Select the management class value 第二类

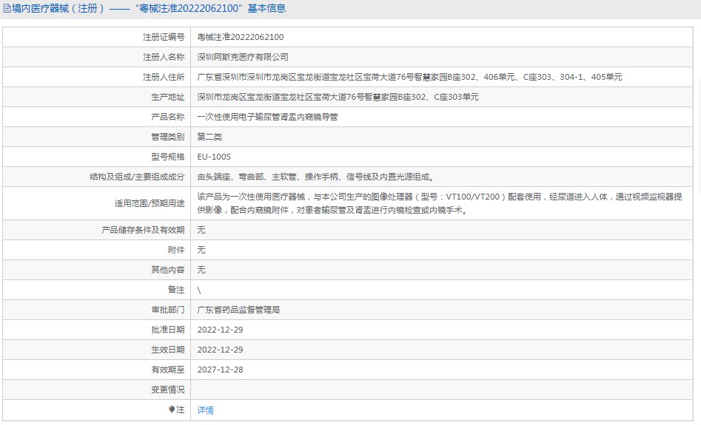tap(209, 137)
